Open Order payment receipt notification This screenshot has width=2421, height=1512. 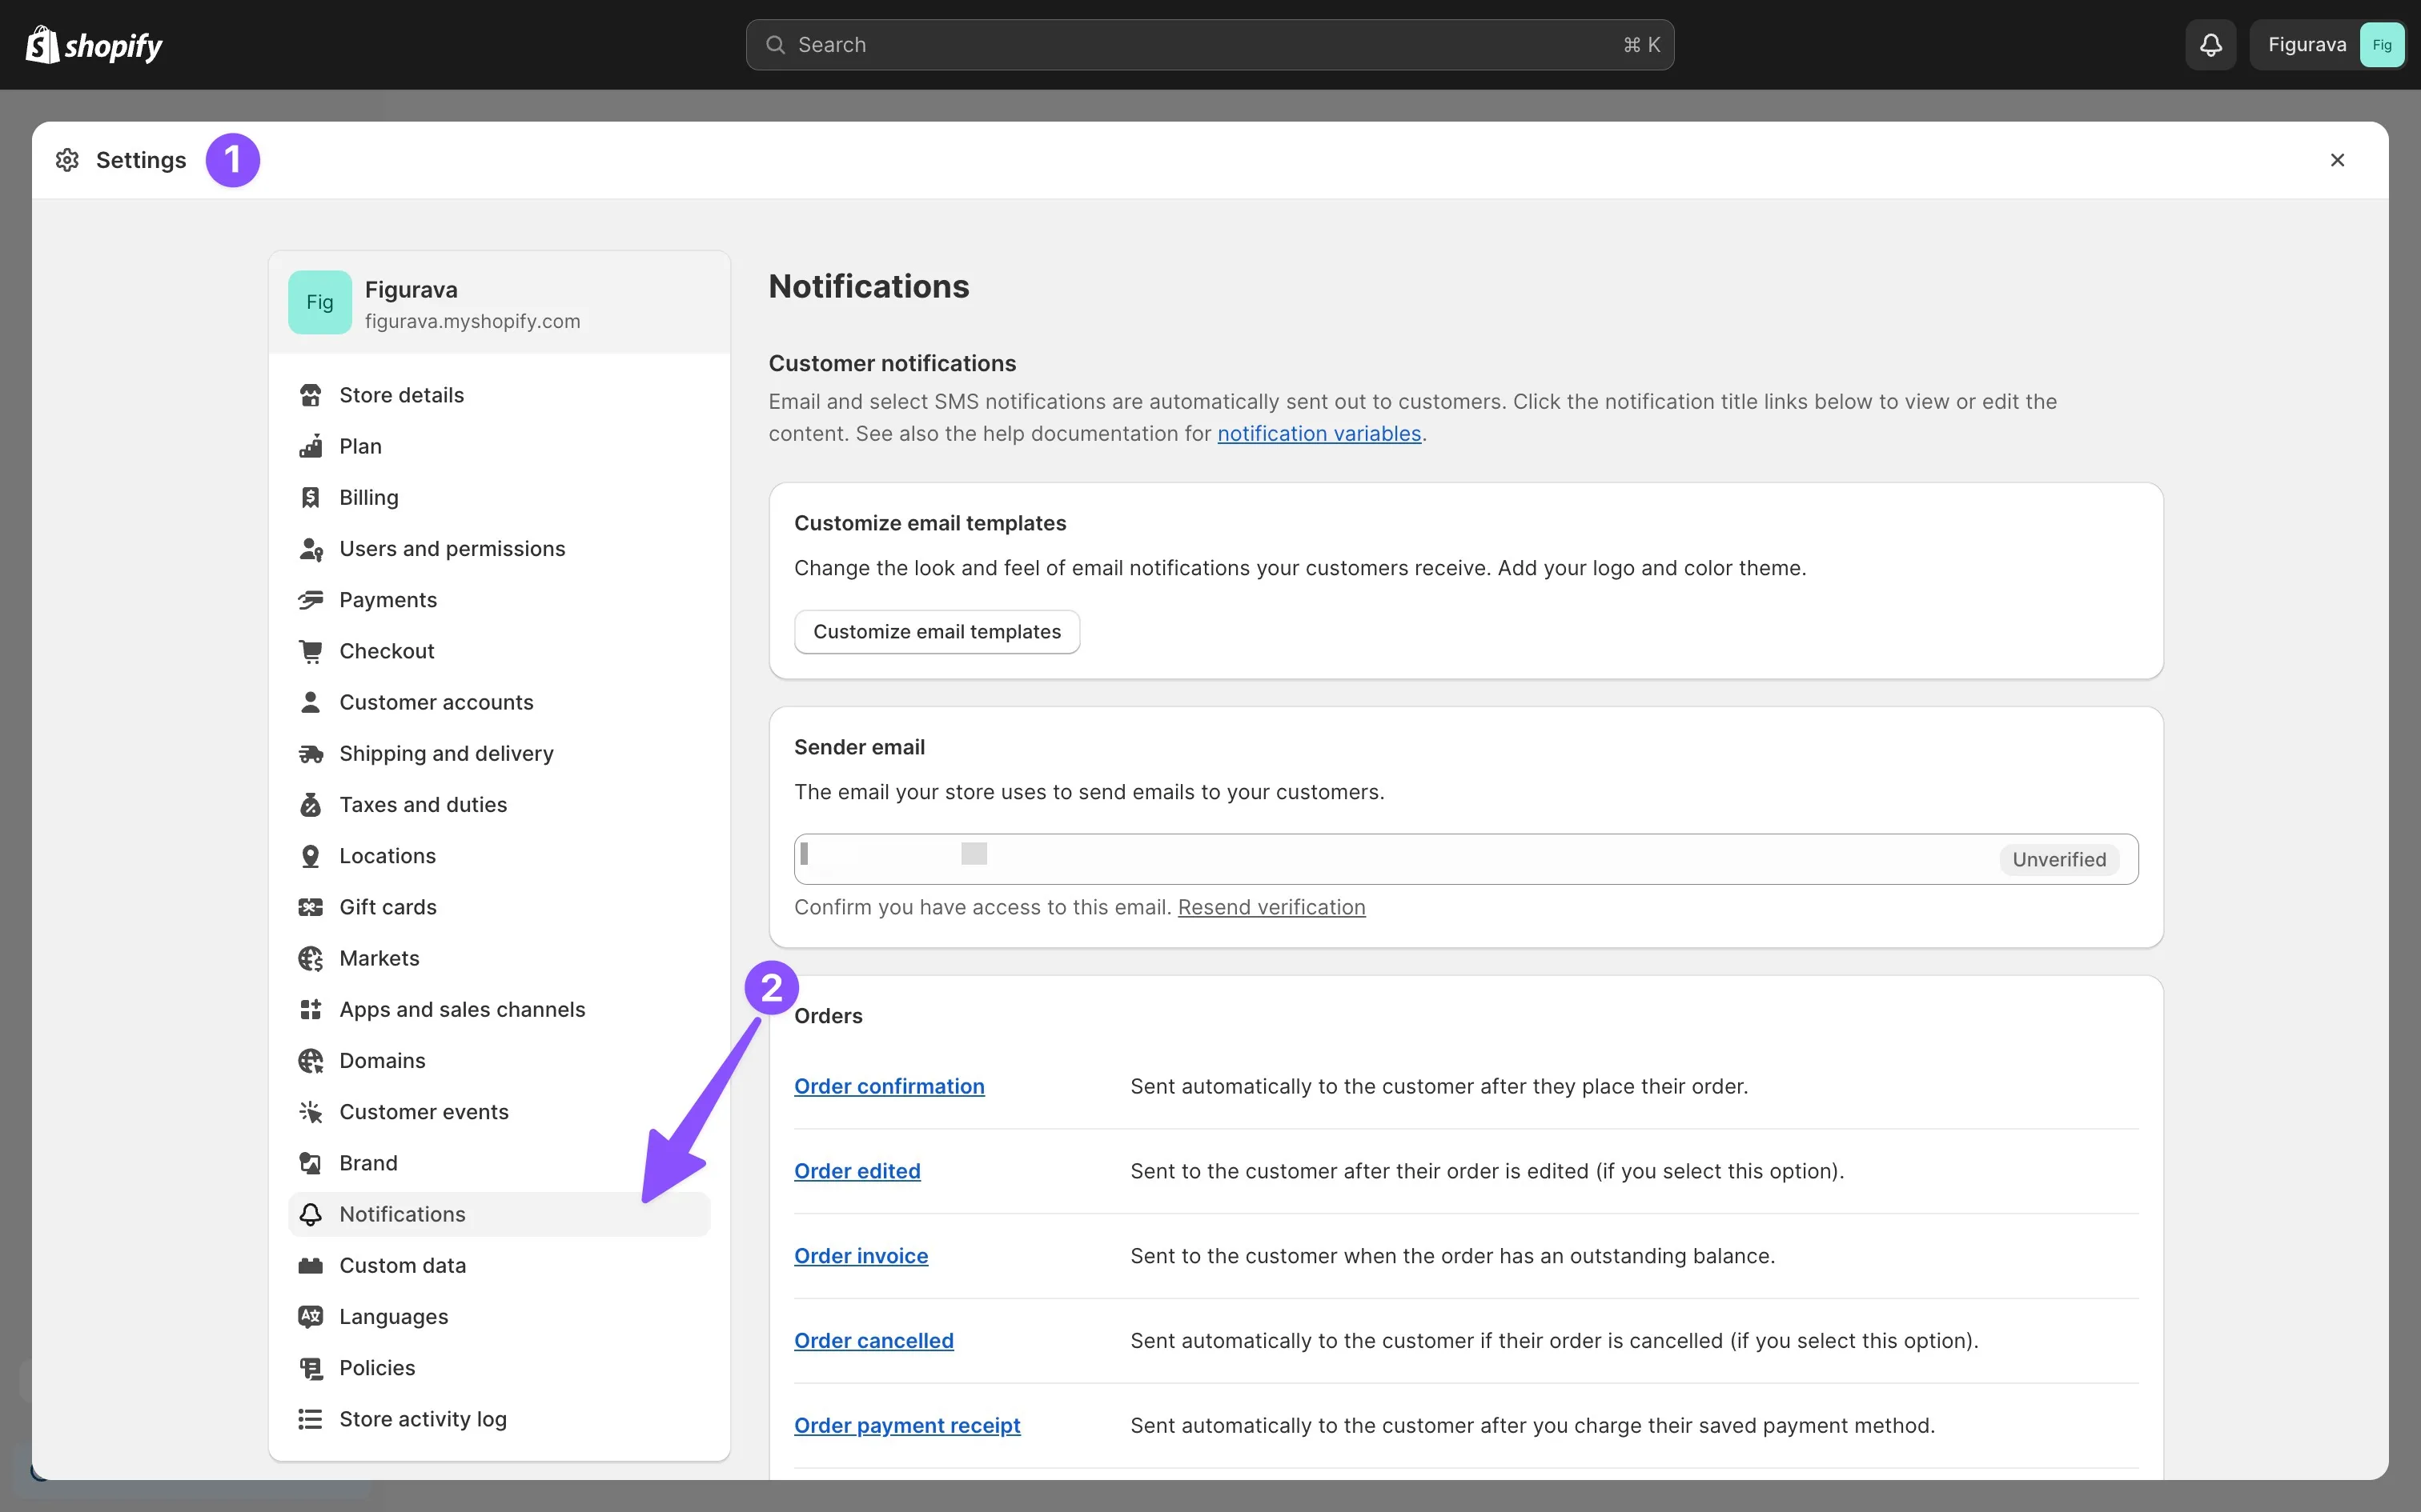pyautogui.click(x=906, y=1426)
